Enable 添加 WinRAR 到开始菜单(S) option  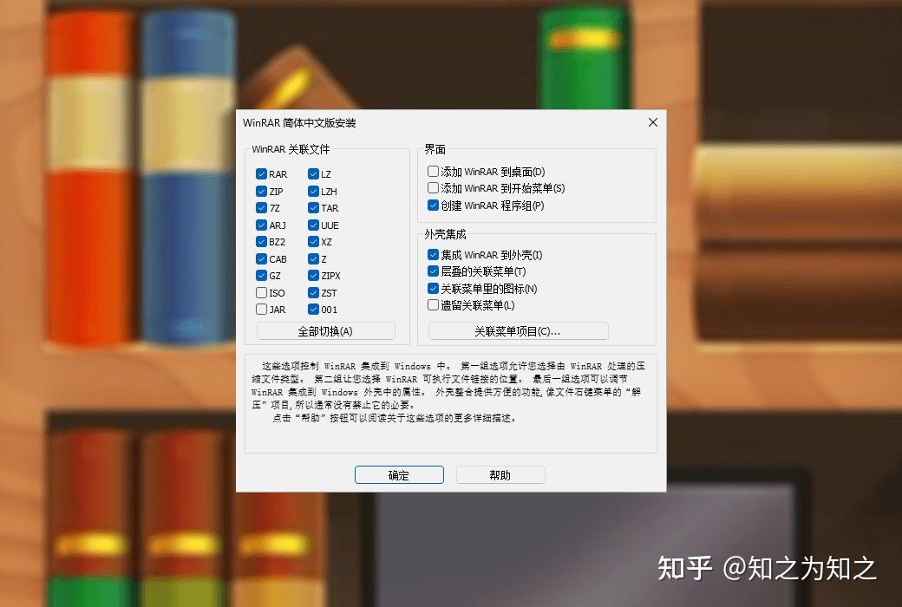point(433,187)
